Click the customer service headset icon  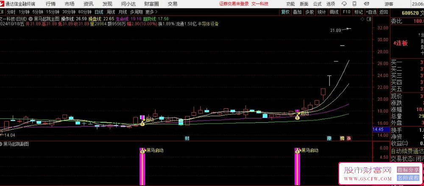pos(344,4)
